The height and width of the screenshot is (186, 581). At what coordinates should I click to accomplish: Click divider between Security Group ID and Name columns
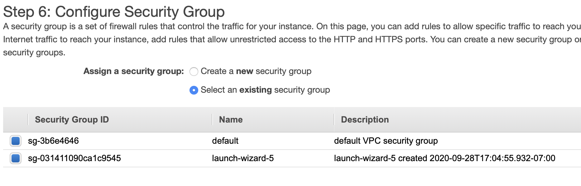[x=212, y=120]
